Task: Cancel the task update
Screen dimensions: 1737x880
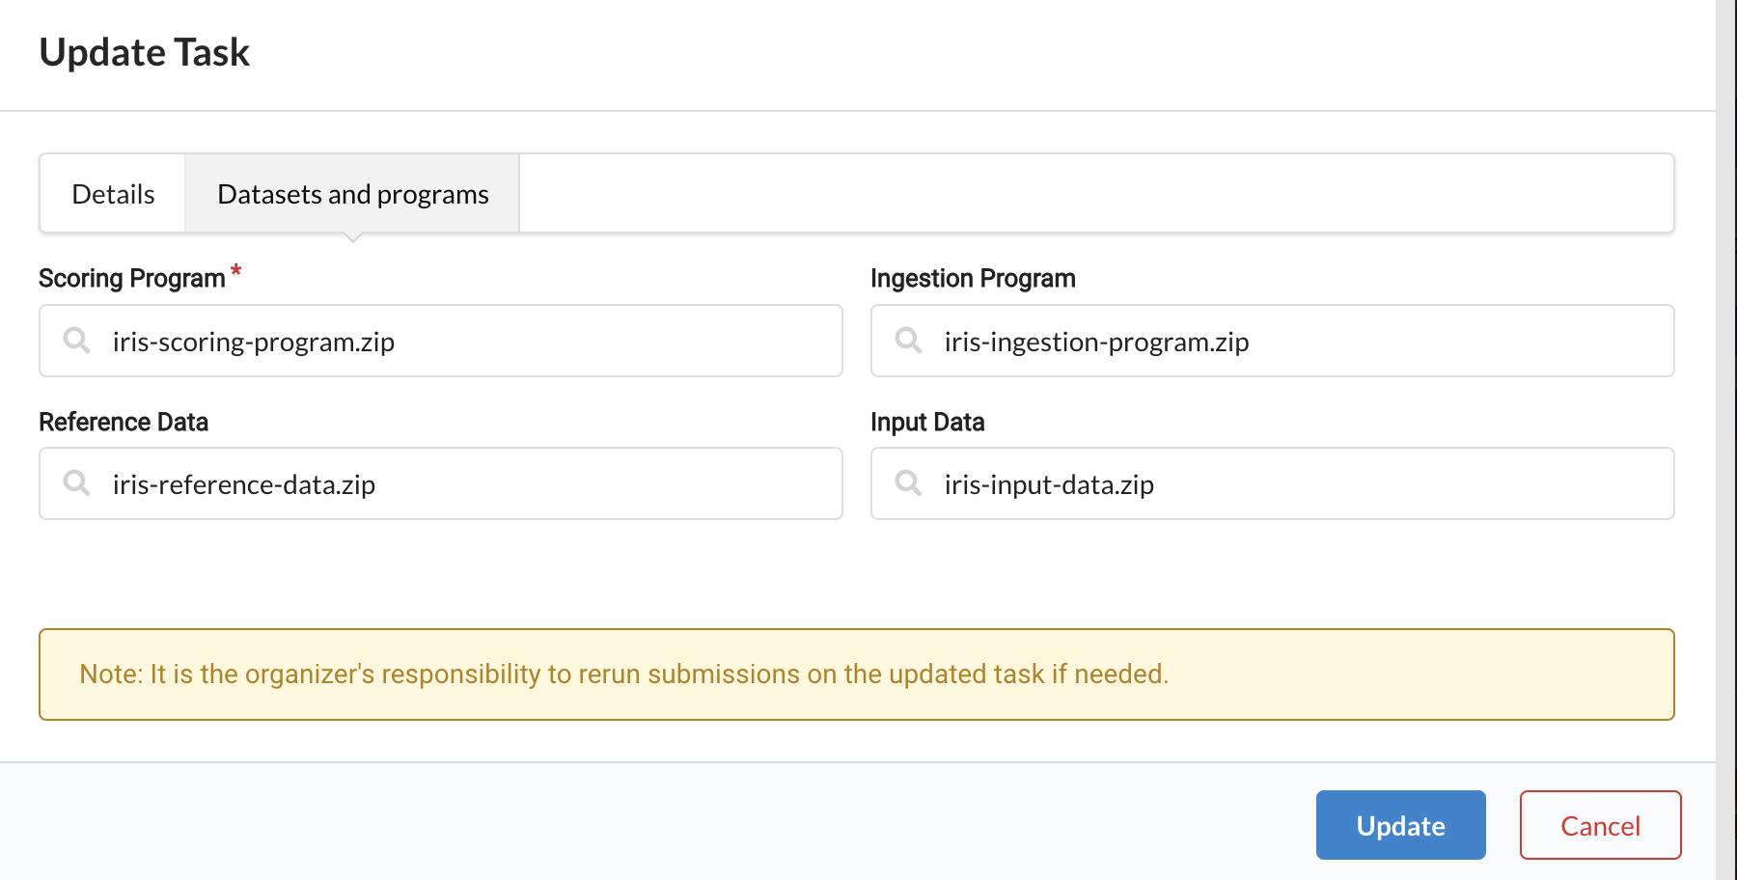Action: coord(1600,825)
